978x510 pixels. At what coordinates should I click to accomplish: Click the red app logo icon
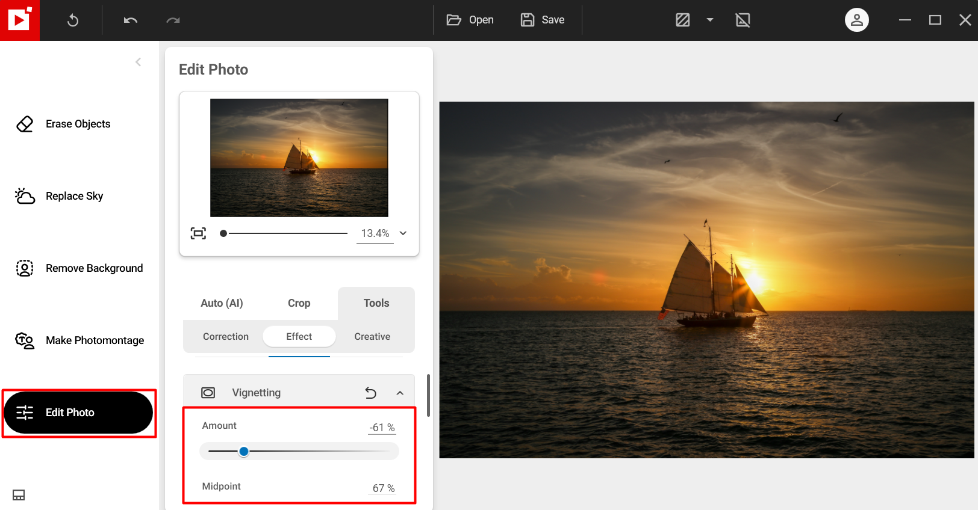point(20,20)
